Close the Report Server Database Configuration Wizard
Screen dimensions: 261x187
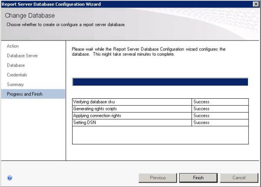pos(255,4)
